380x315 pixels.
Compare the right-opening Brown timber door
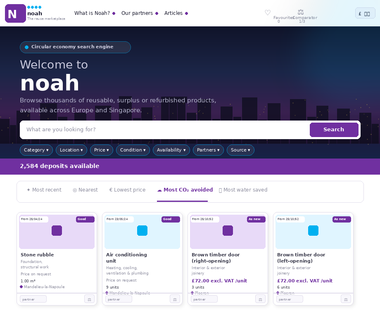point(260,299)
